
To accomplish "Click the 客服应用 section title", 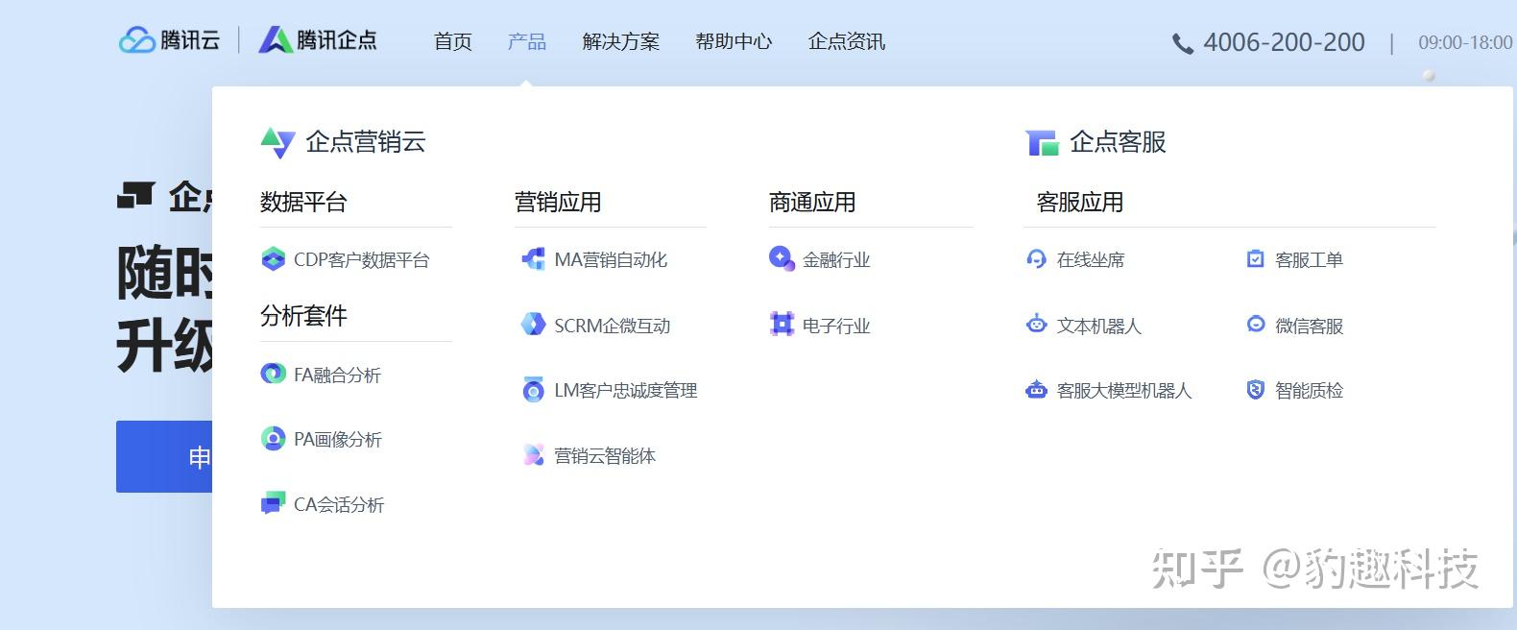I will coord(1080,203).
